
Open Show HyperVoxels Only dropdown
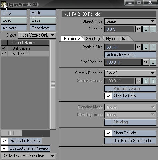(37, 35)
